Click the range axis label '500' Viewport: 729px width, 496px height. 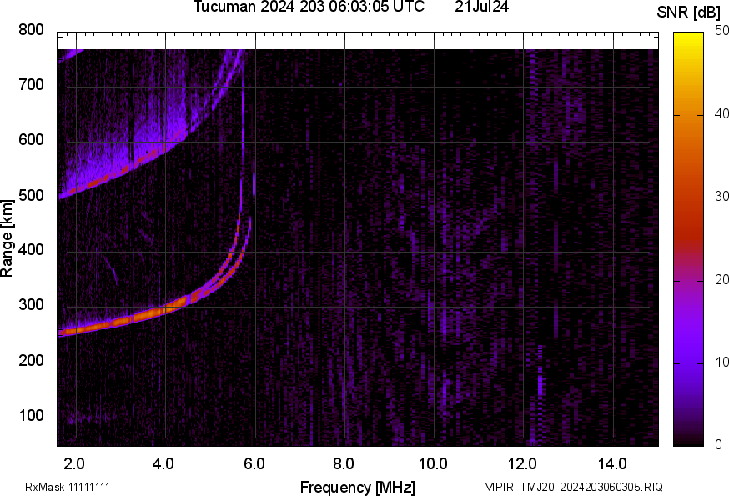(31, 195)
